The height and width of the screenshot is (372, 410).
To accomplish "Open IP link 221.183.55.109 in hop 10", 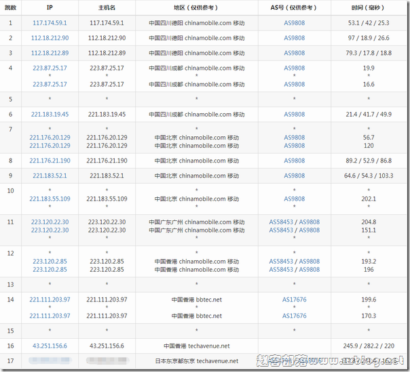I will coord(50,199).
